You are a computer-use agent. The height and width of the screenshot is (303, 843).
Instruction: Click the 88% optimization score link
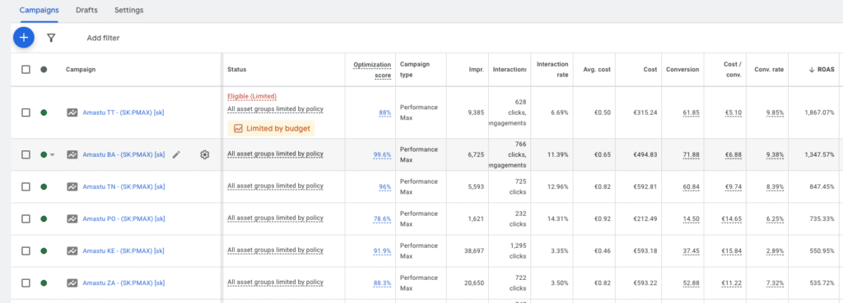385,112
